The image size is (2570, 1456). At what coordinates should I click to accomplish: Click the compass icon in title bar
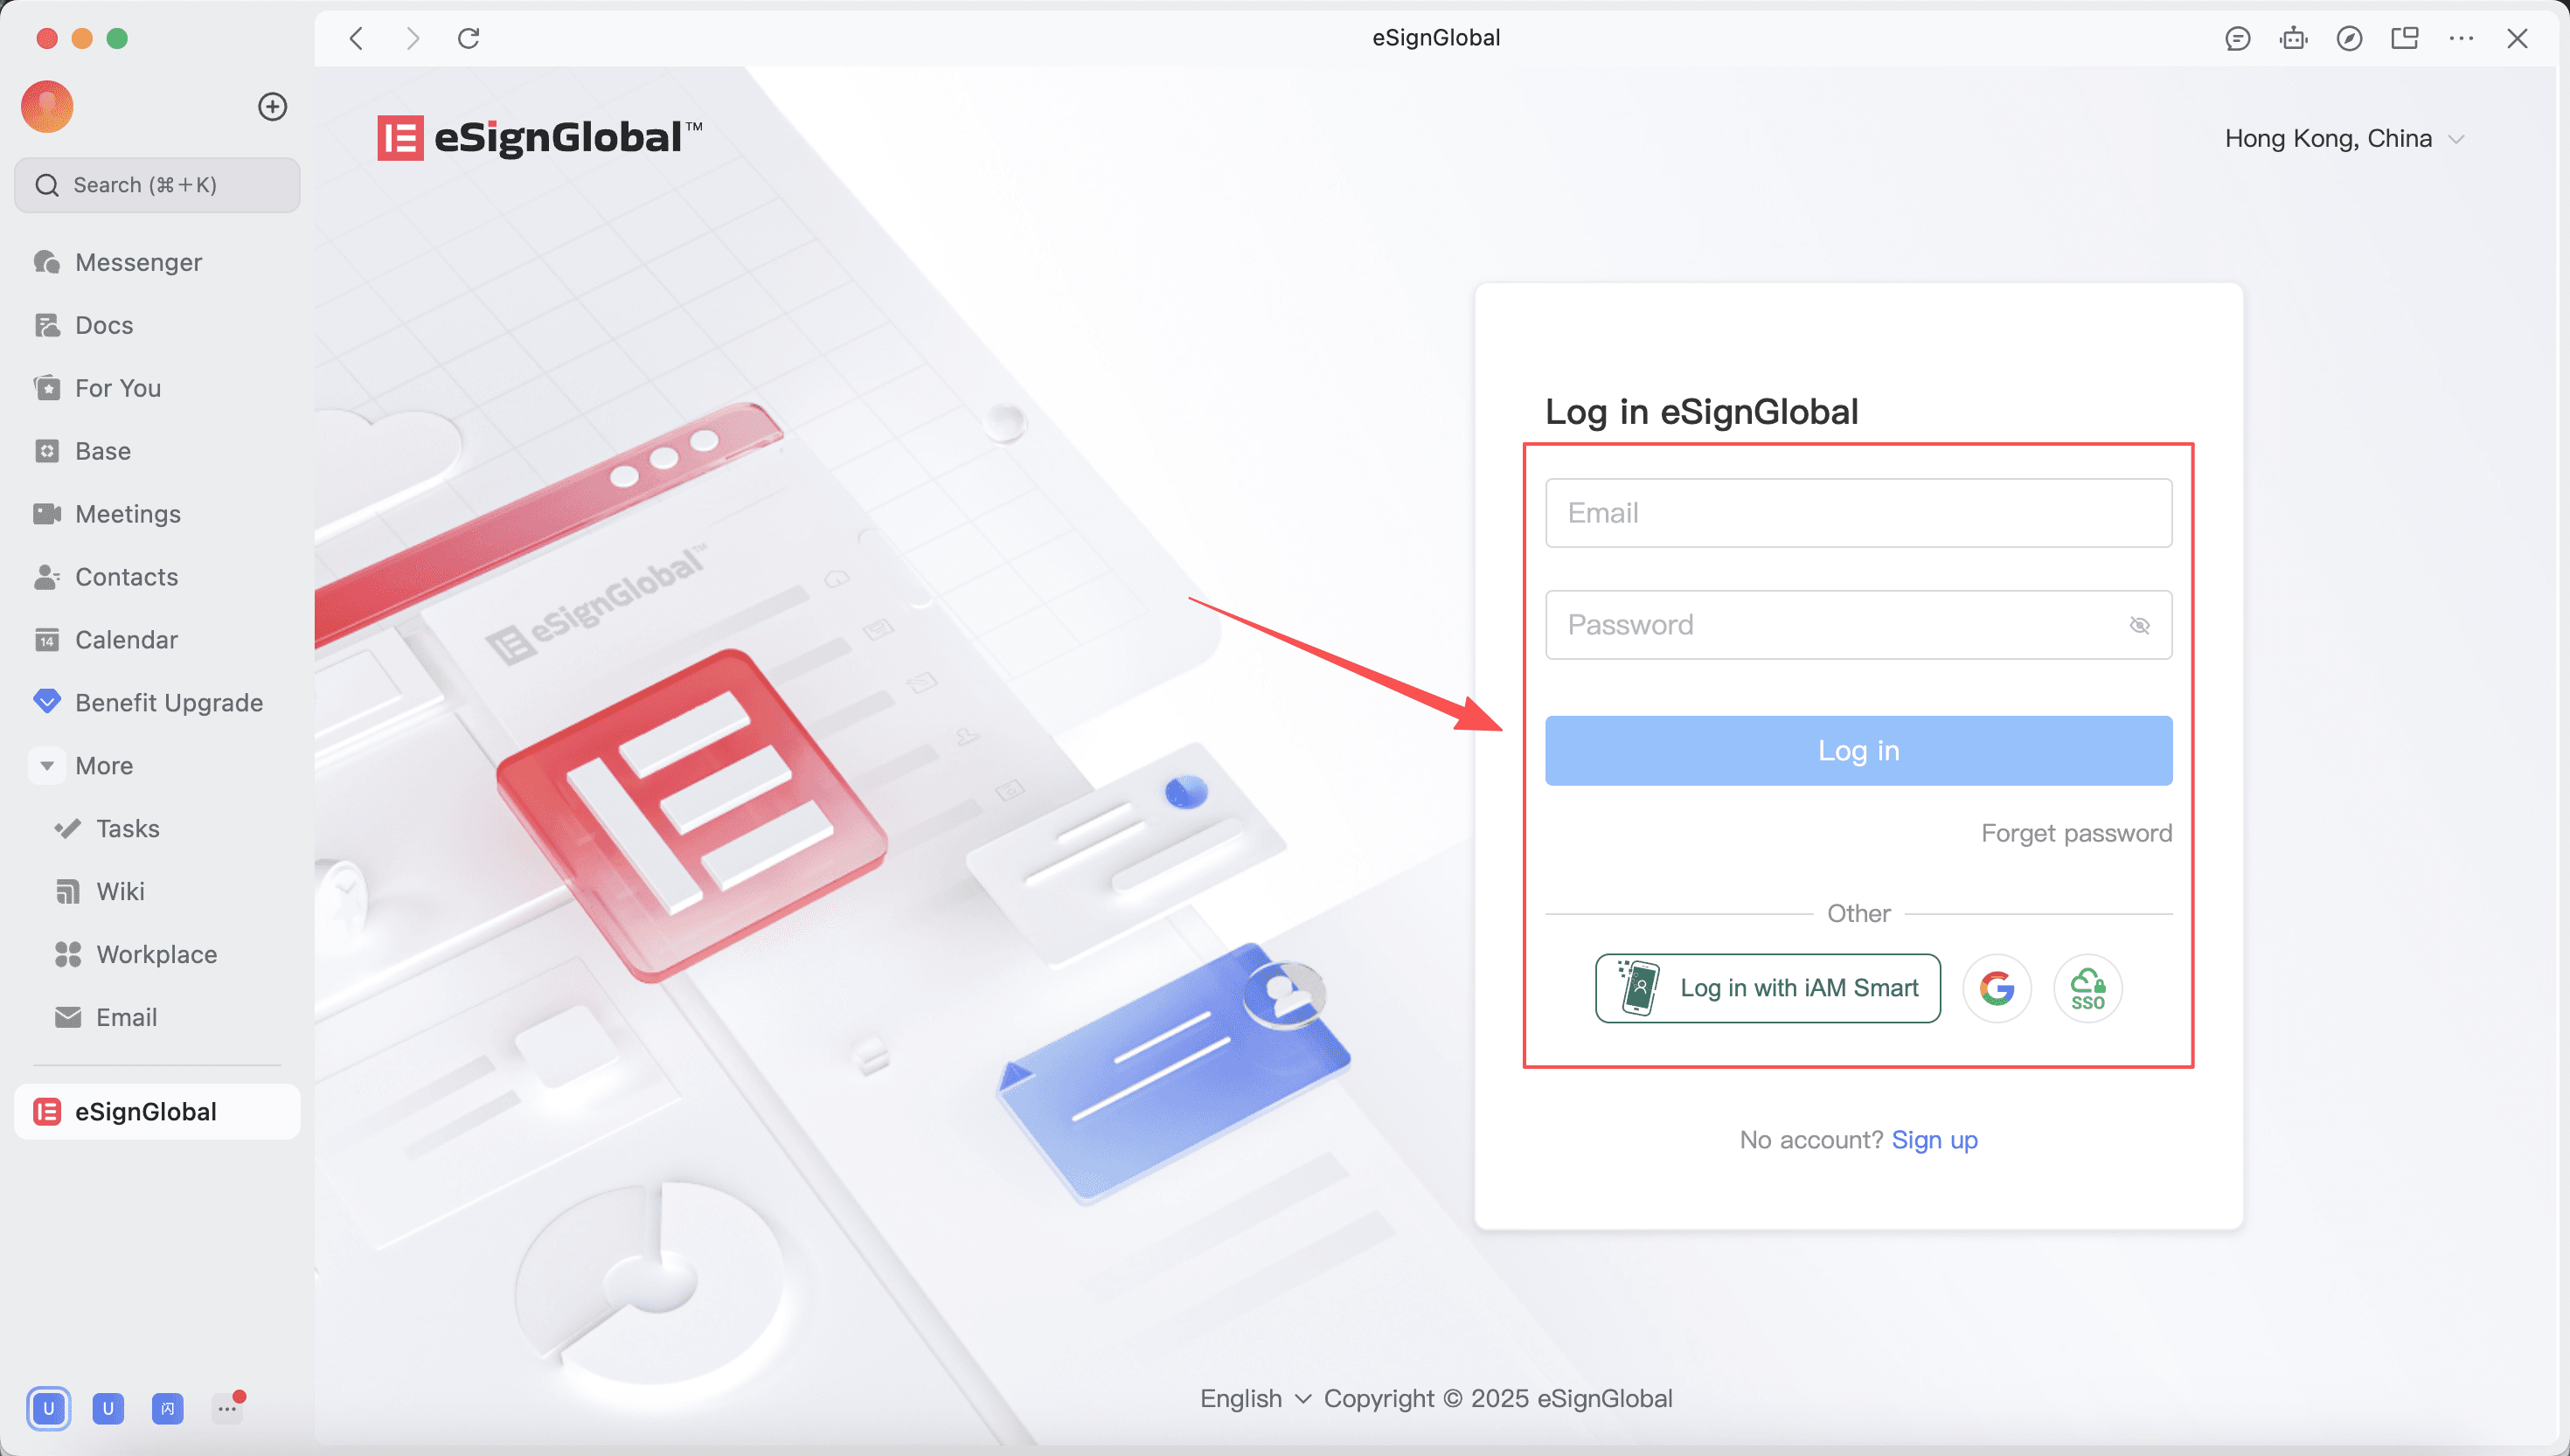click(x=2349, y=38)
